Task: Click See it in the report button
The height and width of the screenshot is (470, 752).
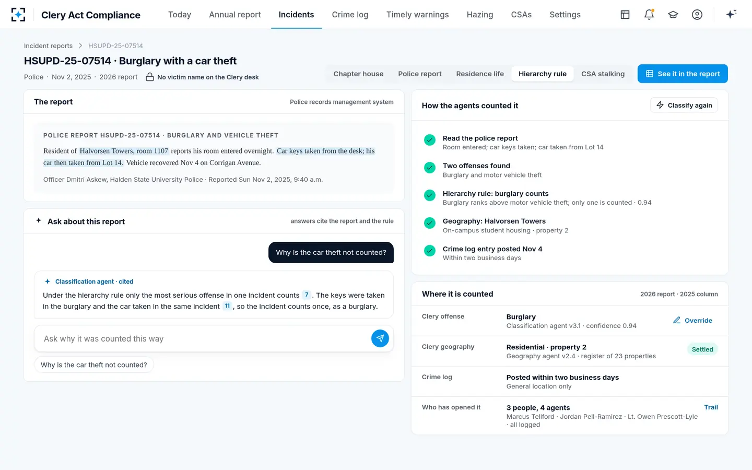Action: 683,74
